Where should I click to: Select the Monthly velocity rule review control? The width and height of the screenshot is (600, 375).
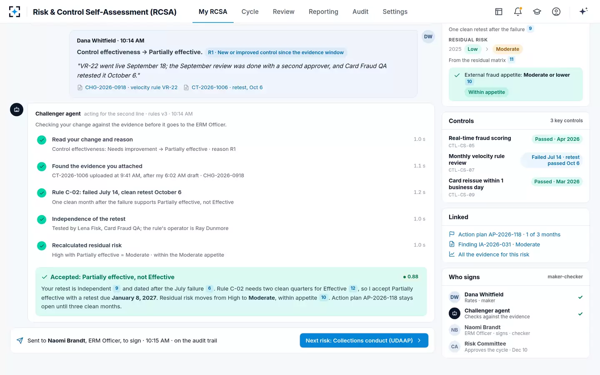(515, 163)
